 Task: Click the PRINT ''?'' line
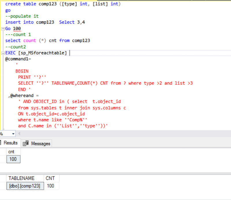point(32,77)
